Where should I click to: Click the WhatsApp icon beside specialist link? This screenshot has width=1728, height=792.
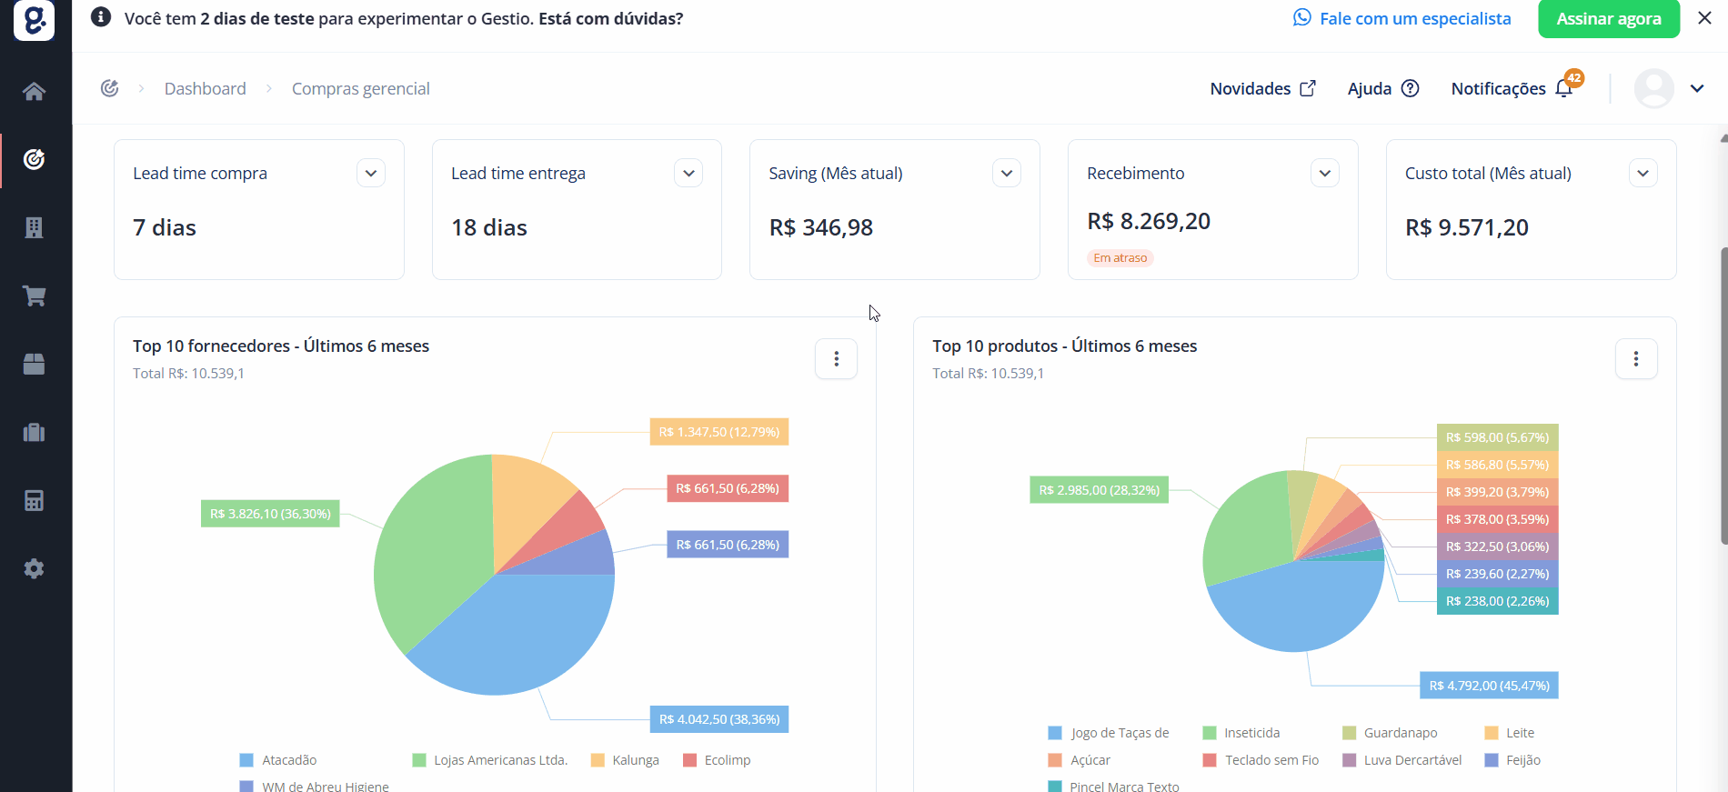(1302, 17)
